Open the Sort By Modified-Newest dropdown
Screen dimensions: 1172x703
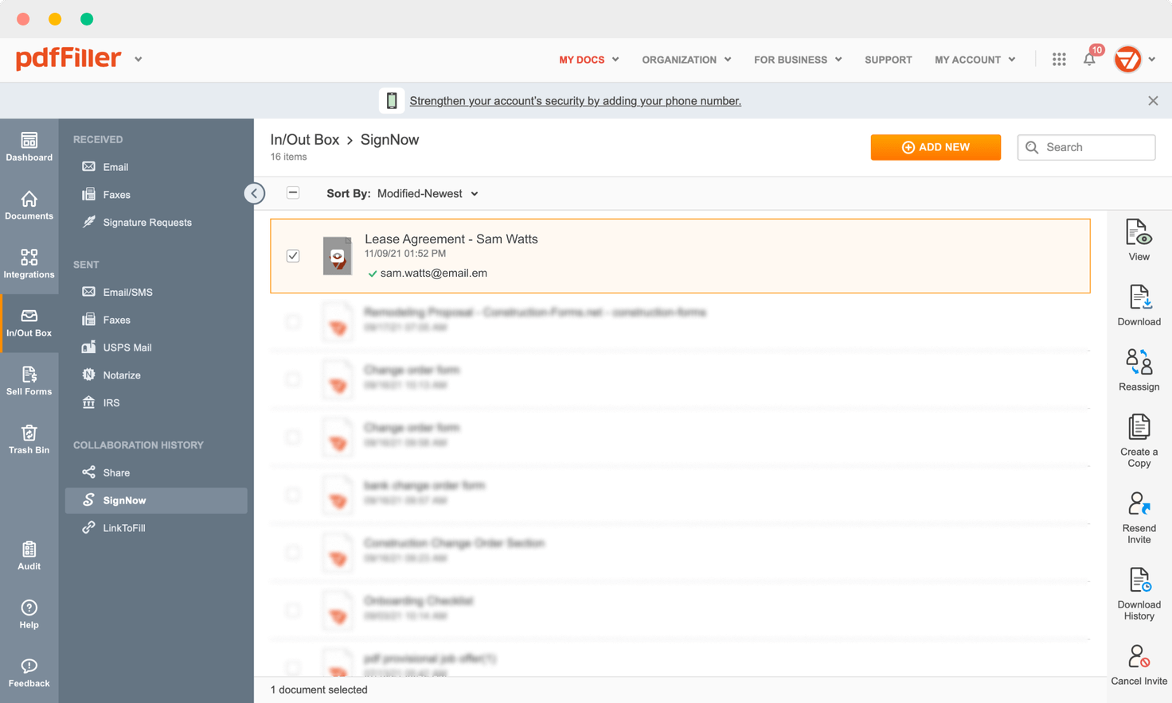pos(428,193)
